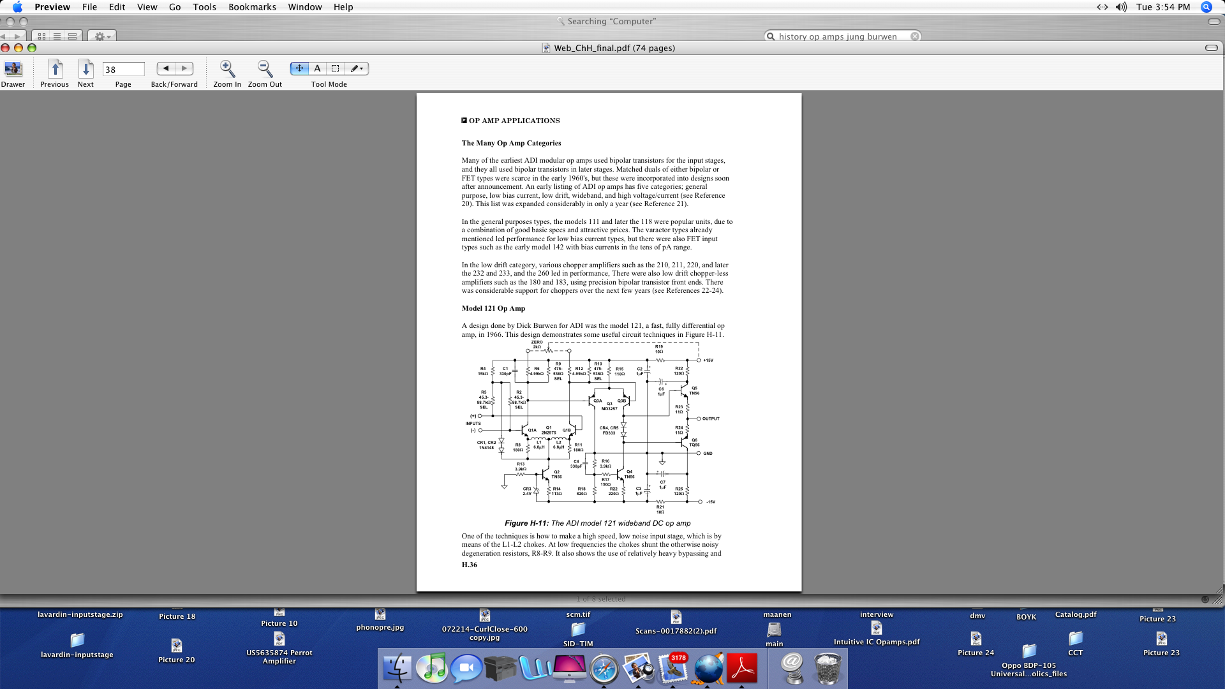Open Microsoft Word in the Dock
The width and height of the screenshot is (1225, 689).
[x=535, y=668]
